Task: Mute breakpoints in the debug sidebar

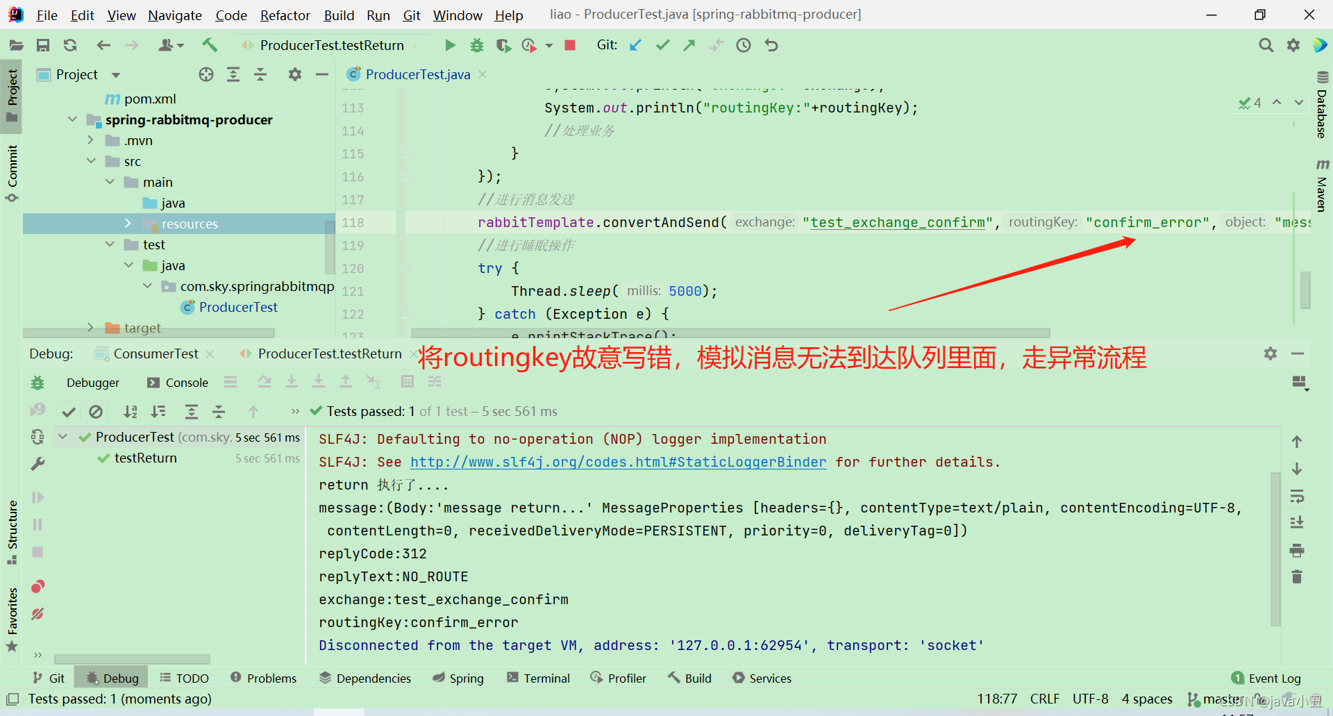Action: (37, 614)
